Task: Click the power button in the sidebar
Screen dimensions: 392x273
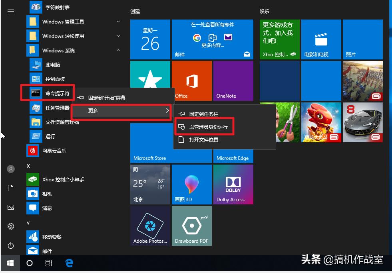Action: click(10, 246)
